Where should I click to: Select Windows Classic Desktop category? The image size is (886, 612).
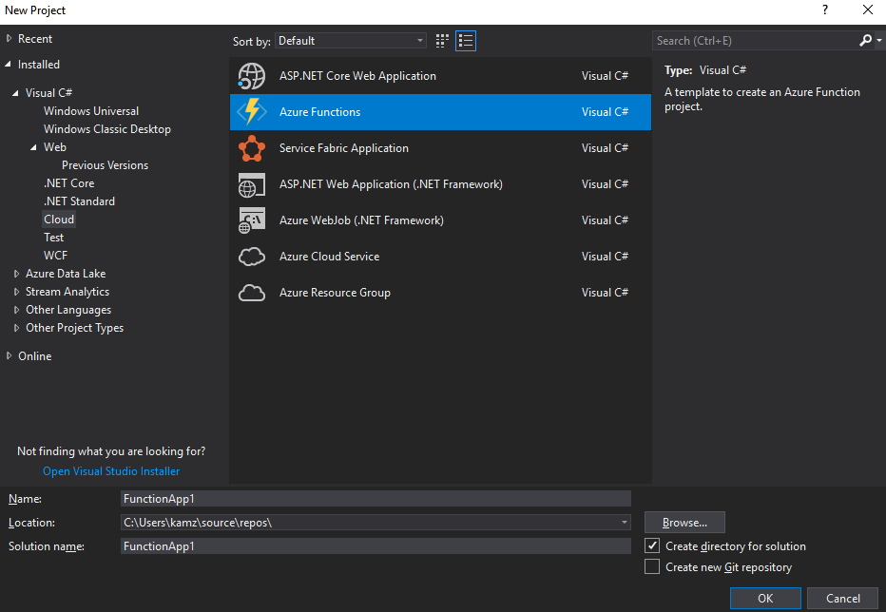click(x=107, y=129)
